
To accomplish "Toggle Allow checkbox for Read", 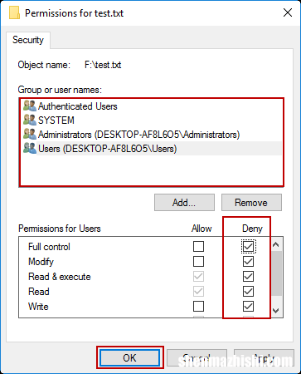I will click(x=198, y=291).
